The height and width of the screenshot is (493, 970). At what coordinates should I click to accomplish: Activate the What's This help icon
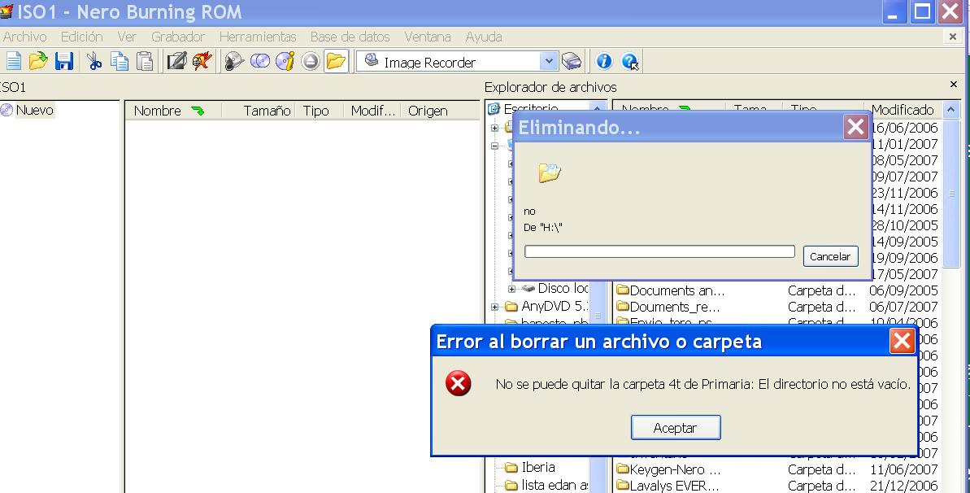point(630,61)
